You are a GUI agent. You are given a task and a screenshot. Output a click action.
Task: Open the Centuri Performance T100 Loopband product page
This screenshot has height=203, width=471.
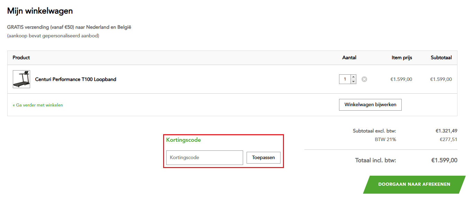click(76, 79)
